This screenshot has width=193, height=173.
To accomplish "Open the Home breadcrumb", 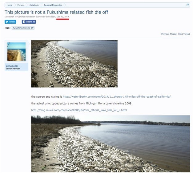I will [x=9, y=5].
